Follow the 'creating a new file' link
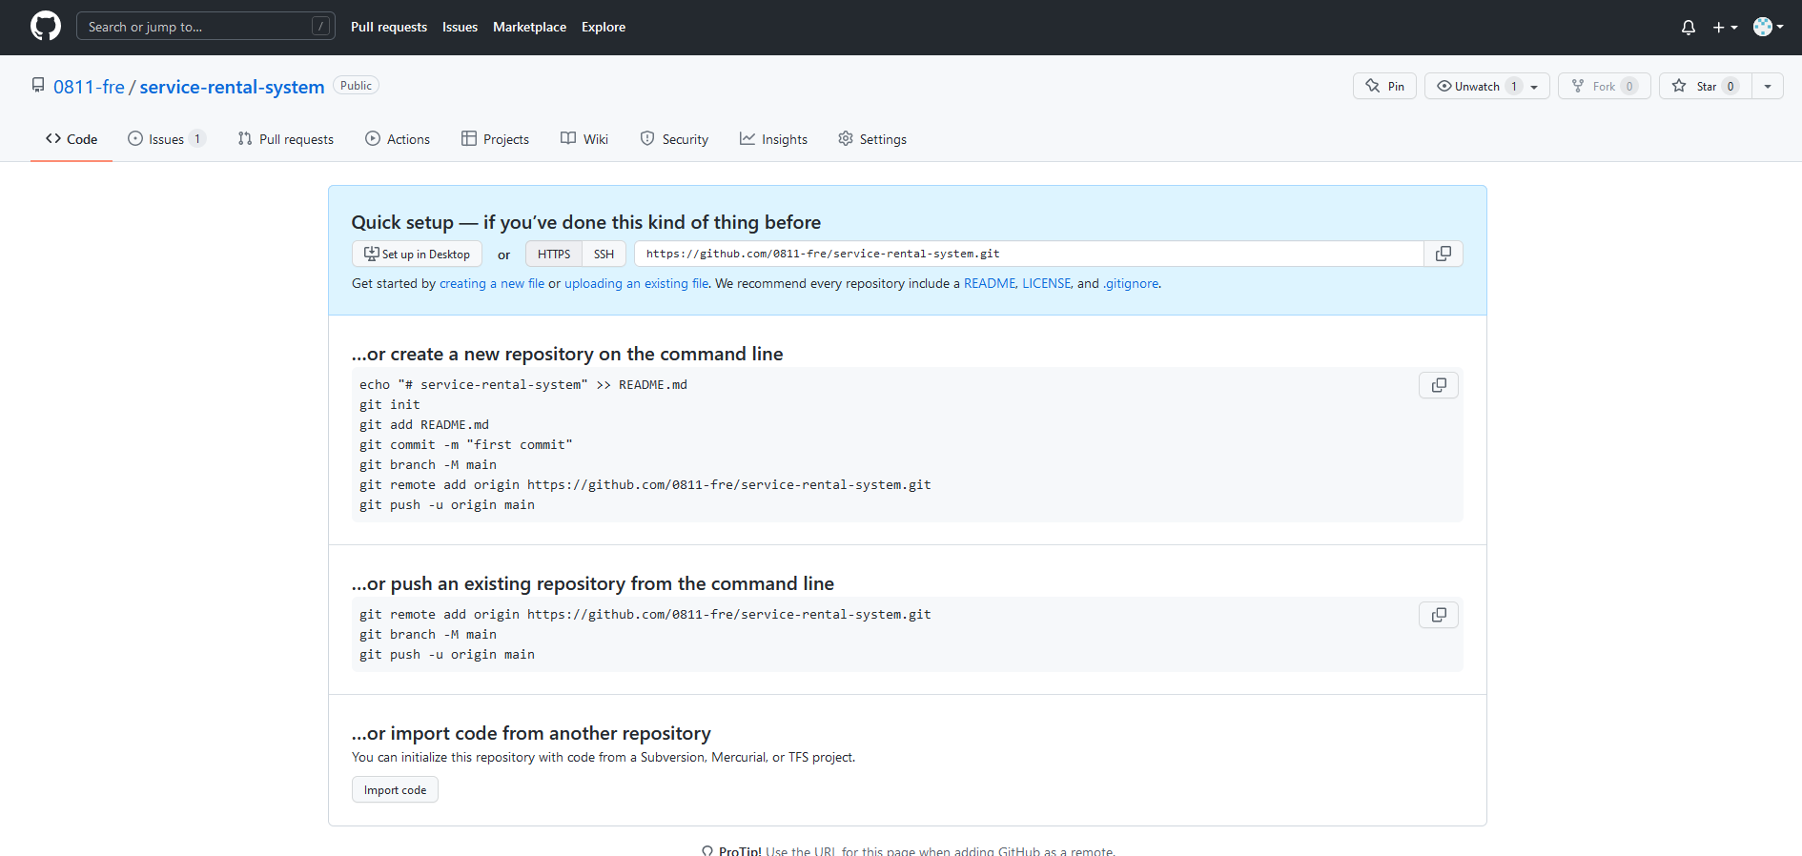 pyautogui.click(x=491, y=284)
